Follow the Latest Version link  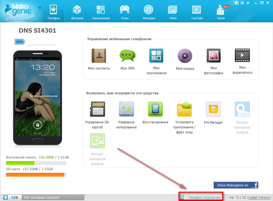[259, 197]
